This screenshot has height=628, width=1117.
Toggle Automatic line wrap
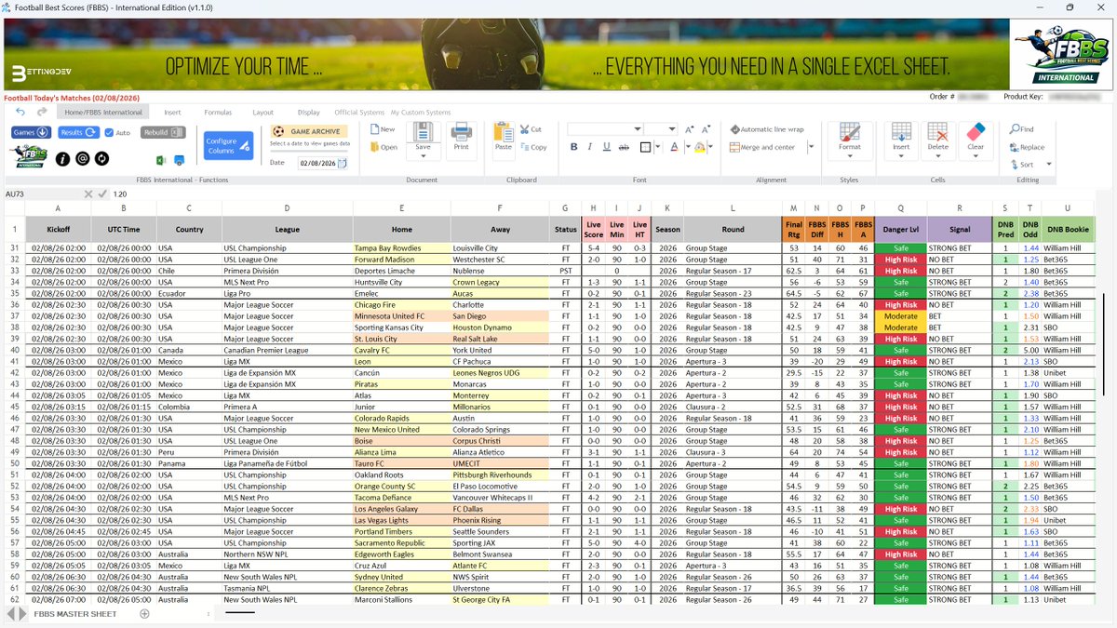point(769,129)
